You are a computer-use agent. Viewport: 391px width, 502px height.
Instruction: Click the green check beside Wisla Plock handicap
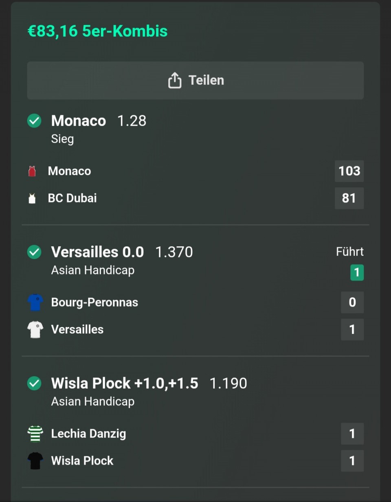tap(34, 384)
